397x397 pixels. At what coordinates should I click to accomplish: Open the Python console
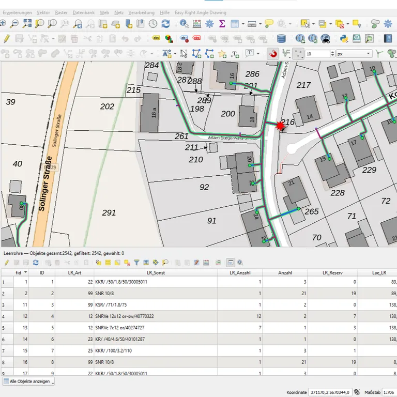tap(344, 39)
